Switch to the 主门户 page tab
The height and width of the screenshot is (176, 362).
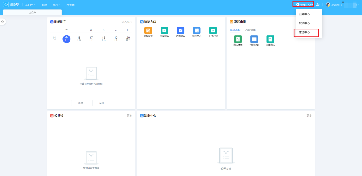[x=32, y=13]
